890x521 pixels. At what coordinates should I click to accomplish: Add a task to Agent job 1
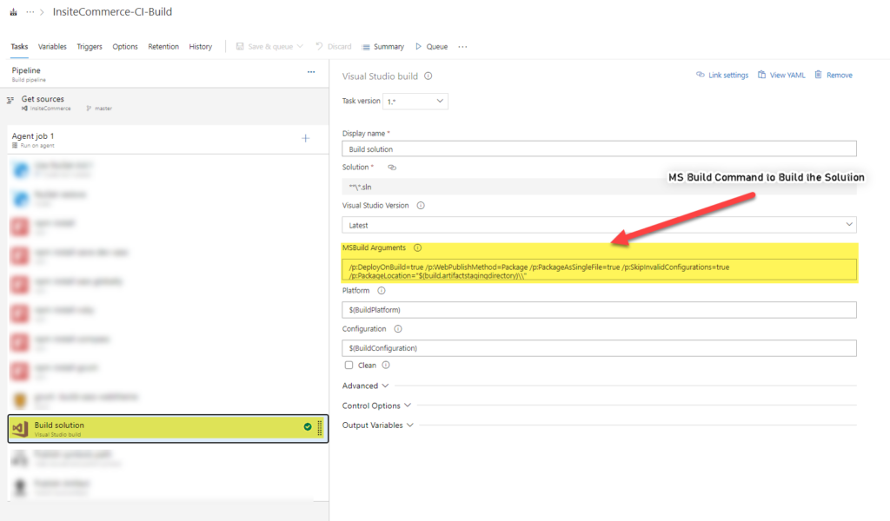[x=305, y=138]
